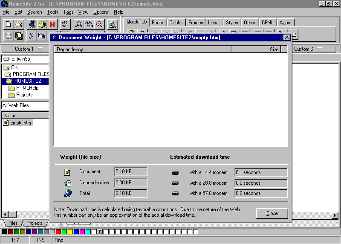
Task: Click the New document toolbar icon
Action: point(8,24)
